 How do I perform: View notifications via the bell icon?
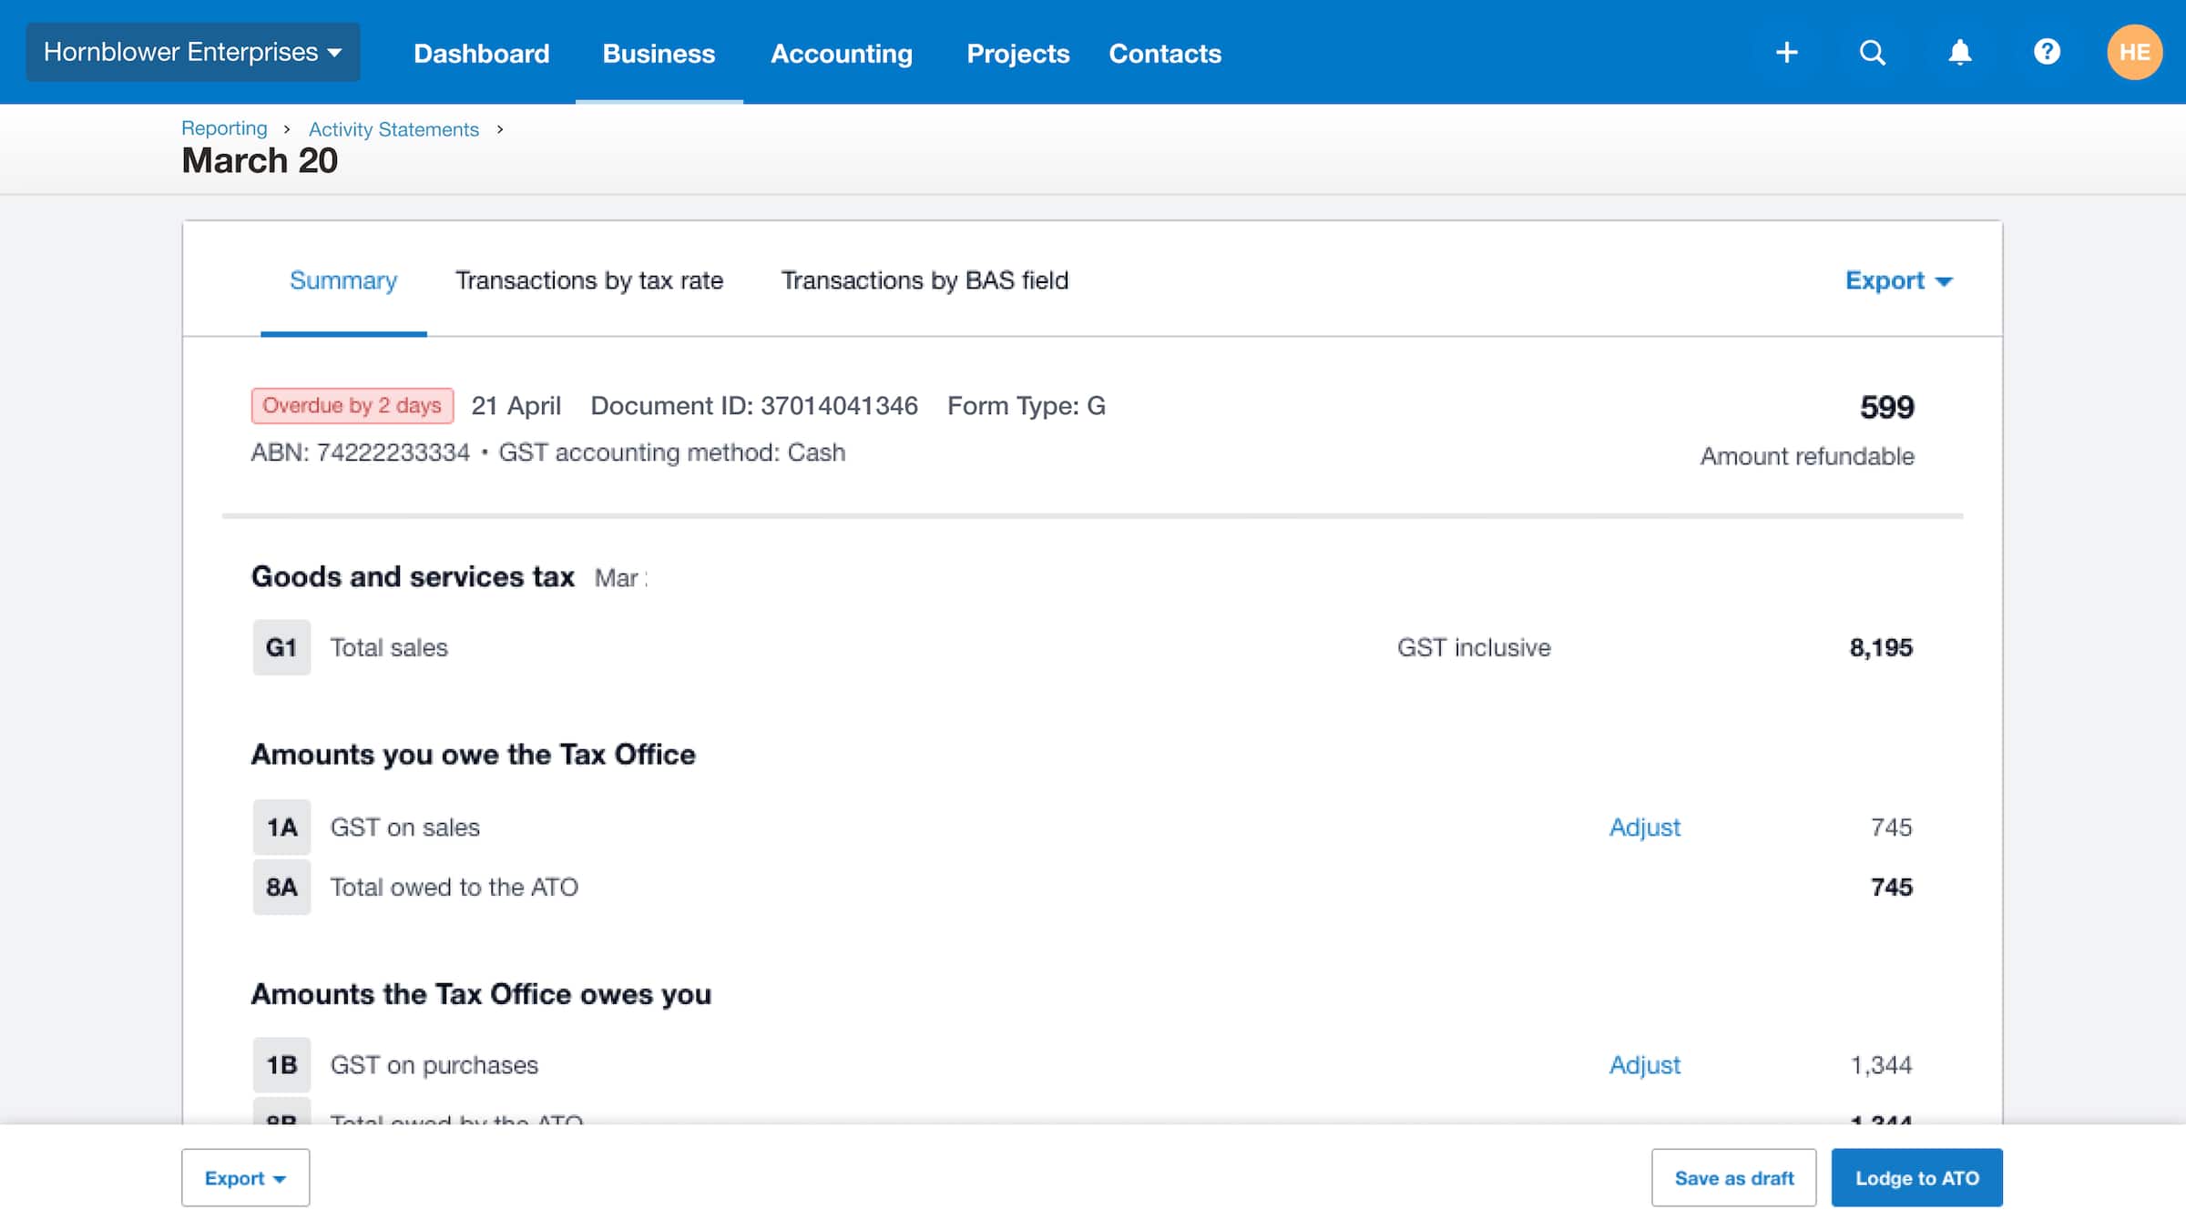[x=1959, y=52]
